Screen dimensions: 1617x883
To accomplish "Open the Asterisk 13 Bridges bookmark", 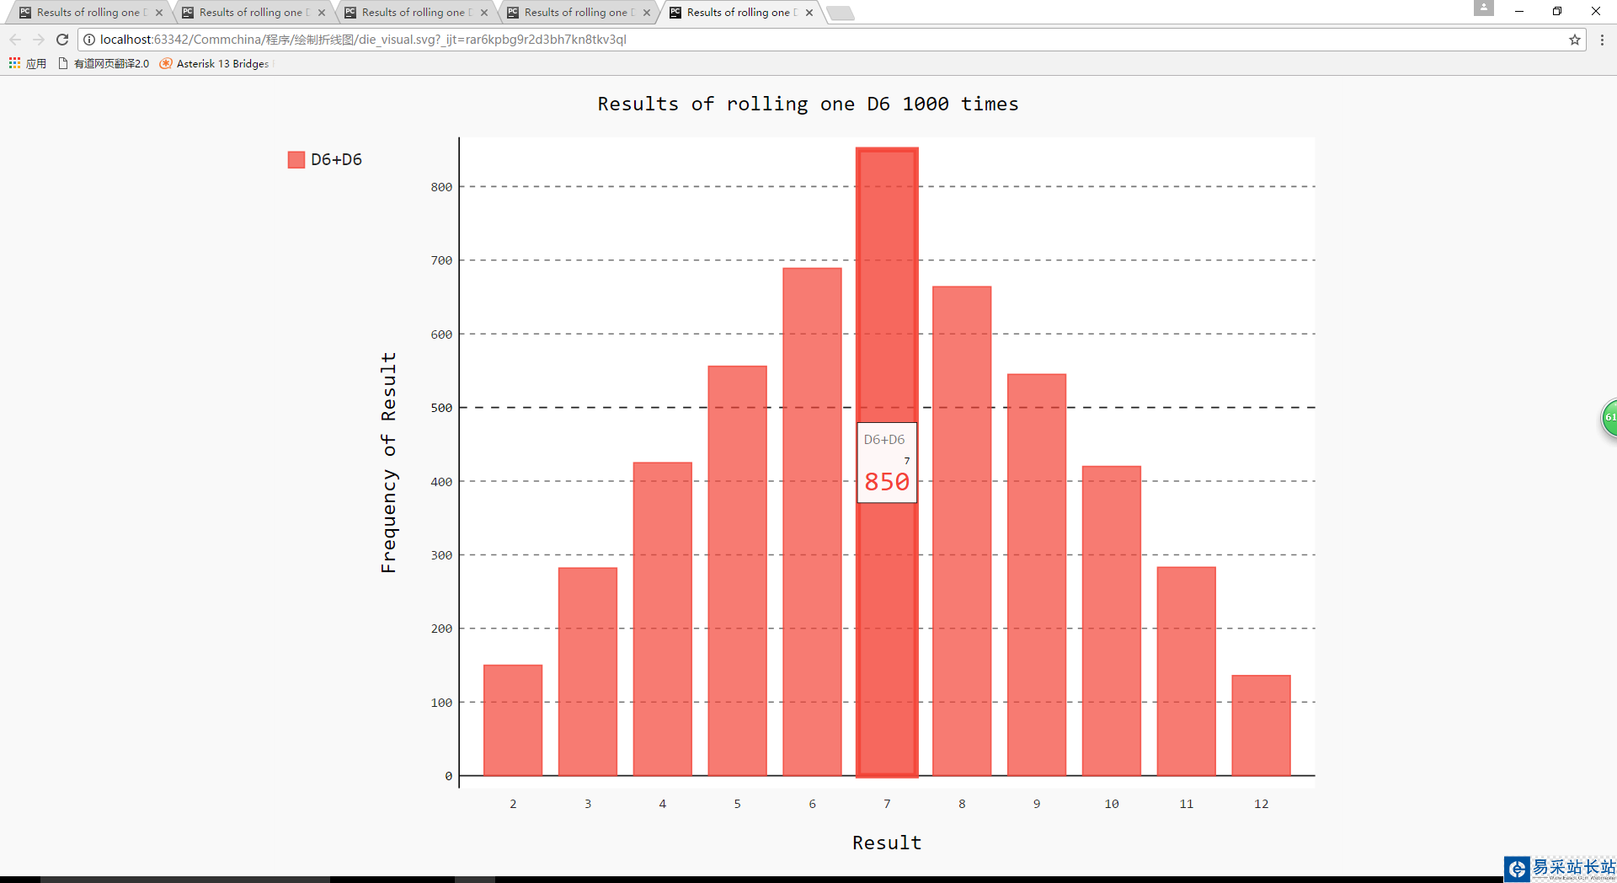I will point(215,63).
